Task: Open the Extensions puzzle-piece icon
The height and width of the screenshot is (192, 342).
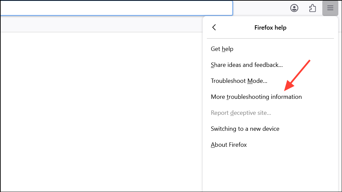Action: tap(312, 8)
